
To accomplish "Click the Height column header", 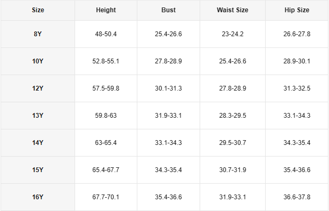I will coord(106,10).
